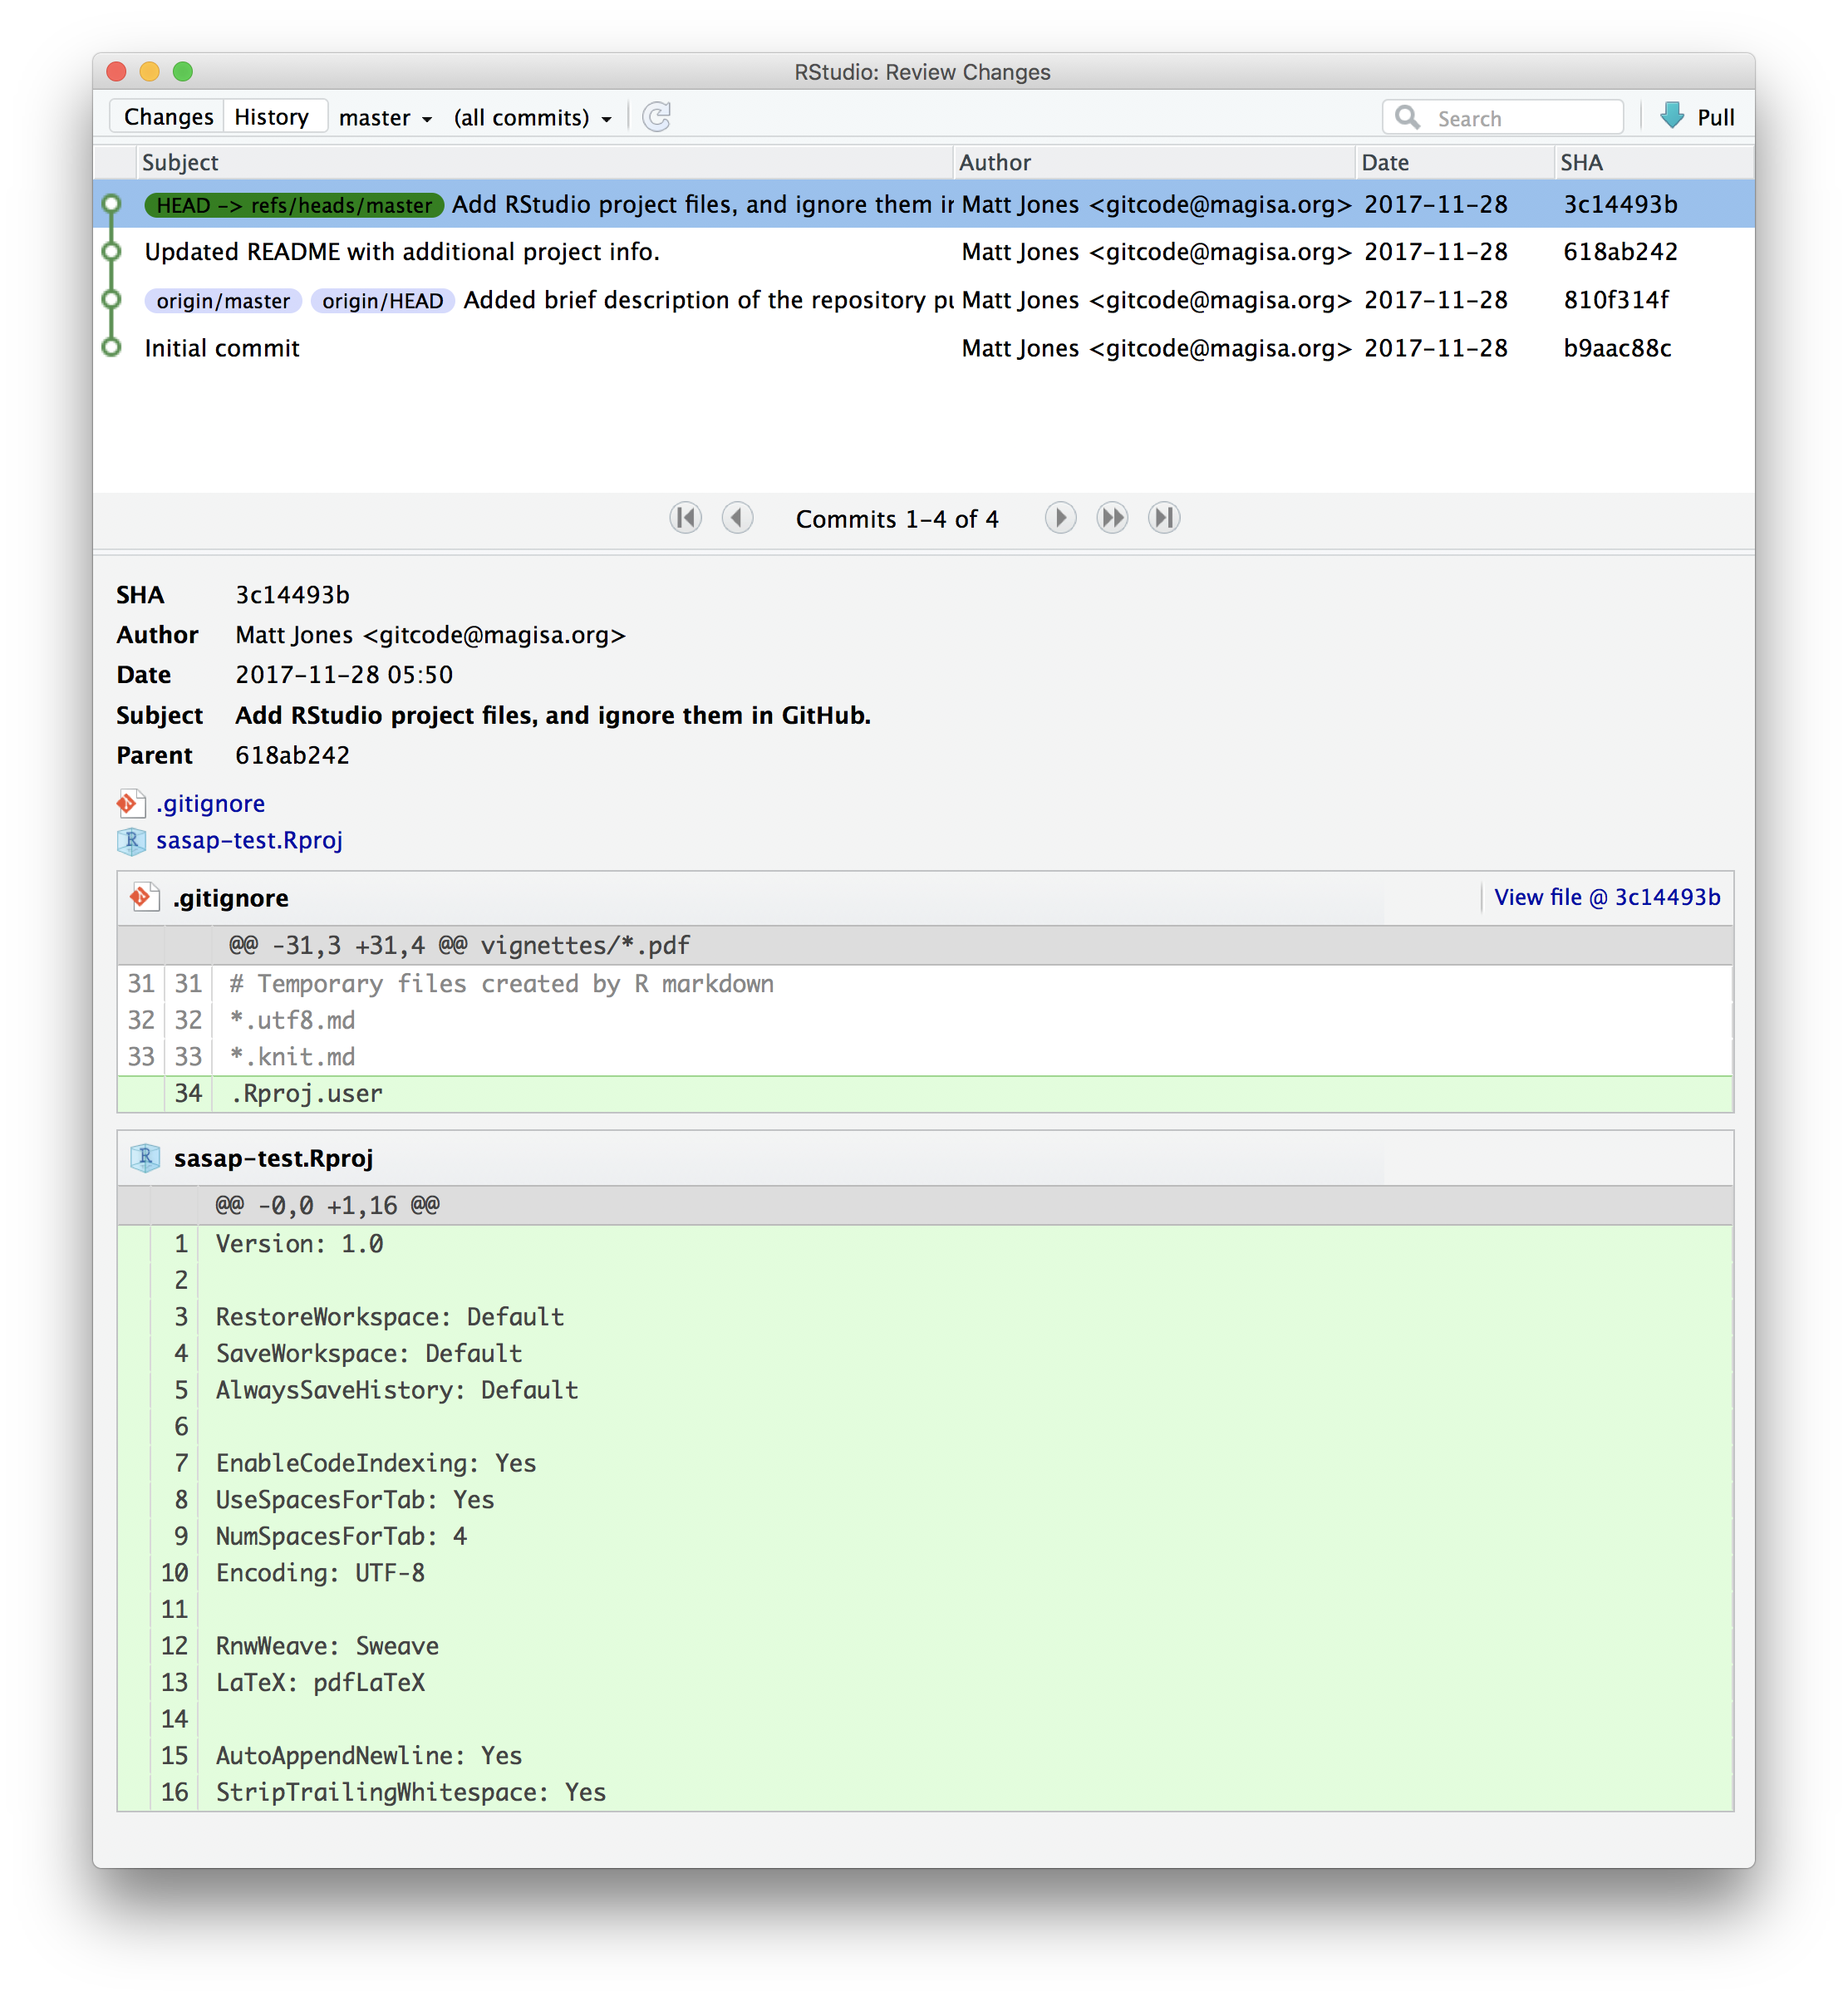Click SHA 3c14493b in commit list
The width and height of the screenshot is (1848, 2001).
click(1620, 204)
